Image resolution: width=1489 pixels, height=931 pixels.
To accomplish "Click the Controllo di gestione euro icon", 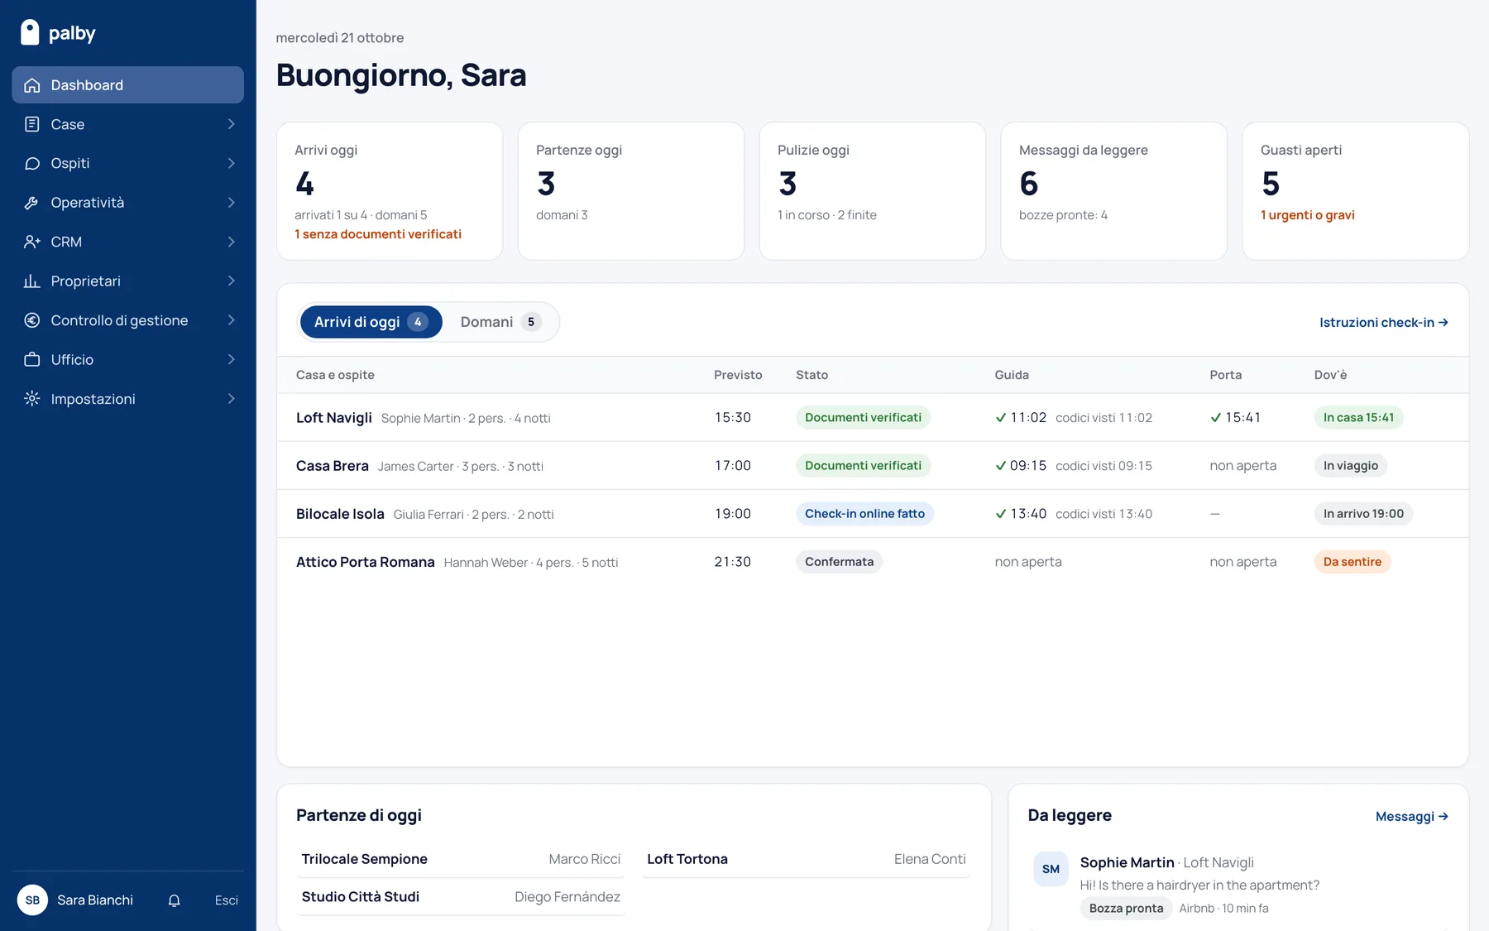I will [x=32, y=320].
